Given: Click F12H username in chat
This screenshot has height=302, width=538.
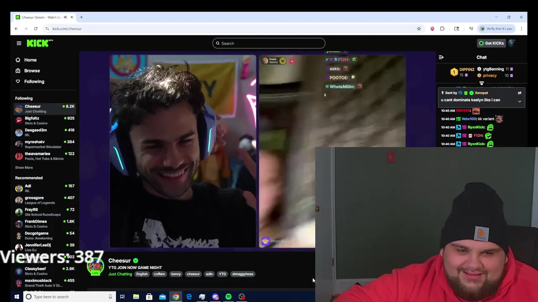Looking at the screenshot, I should [x=478, y=136].
